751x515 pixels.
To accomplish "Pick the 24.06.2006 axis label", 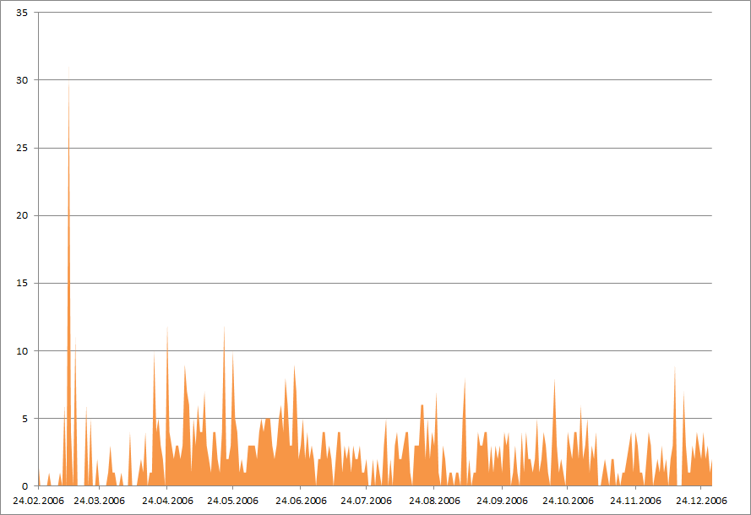I will coord(300,501).
